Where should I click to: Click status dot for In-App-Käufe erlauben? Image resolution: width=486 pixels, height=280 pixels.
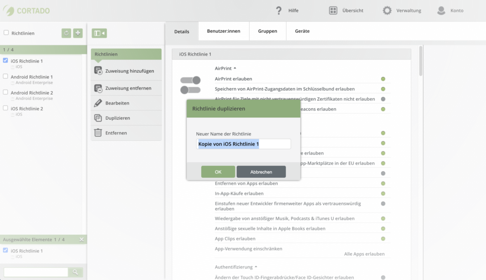[383, 193]
